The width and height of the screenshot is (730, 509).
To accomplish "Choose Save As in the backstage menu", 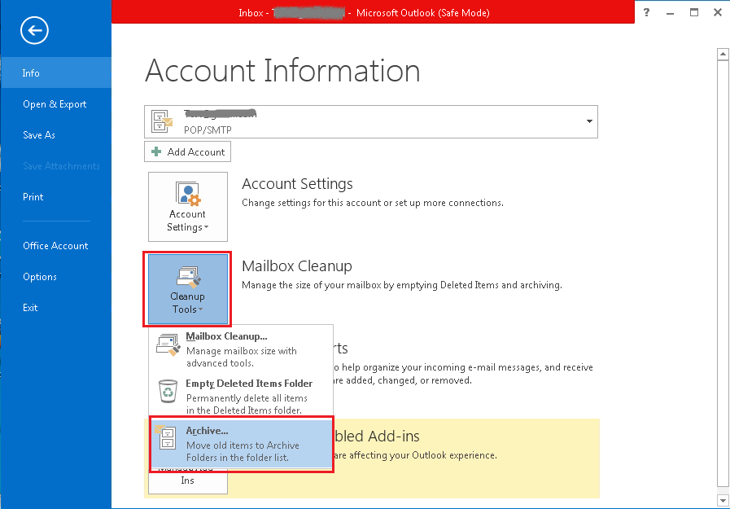I will pyautogui.click(x=39, y=135).
